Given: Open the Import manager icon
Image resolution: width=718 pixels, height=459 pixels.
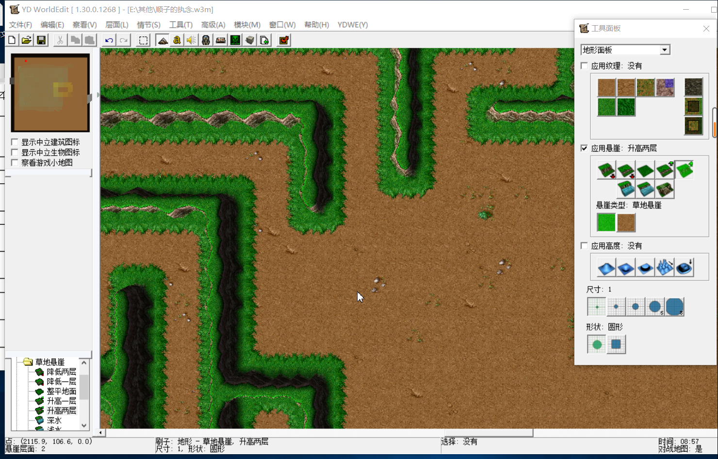Looking at the screenshot, I should [264, 40].
